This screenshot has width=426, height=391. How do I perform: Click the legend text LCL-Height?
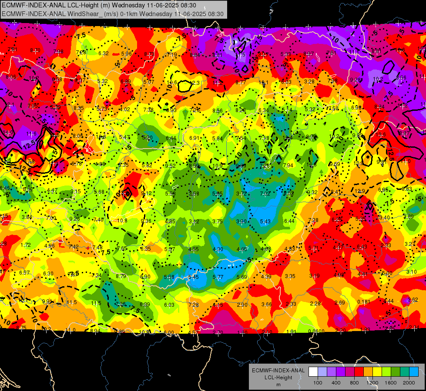(x=278, y=378)
